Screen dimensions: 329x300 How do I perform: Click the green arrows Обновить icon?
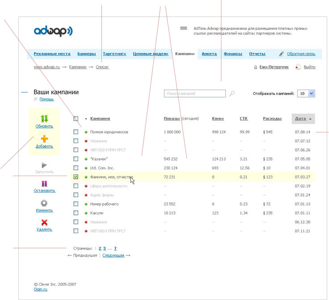[x=44, y=119]
